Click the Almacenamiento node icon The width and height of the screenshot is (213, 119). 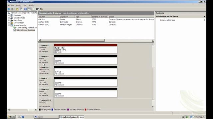point(12,25)
